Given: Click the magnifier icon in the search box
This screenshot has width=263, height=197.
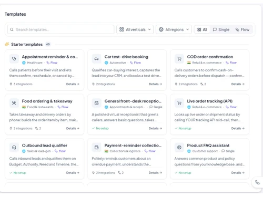Looking at the screenshot, I should point(12,29).
